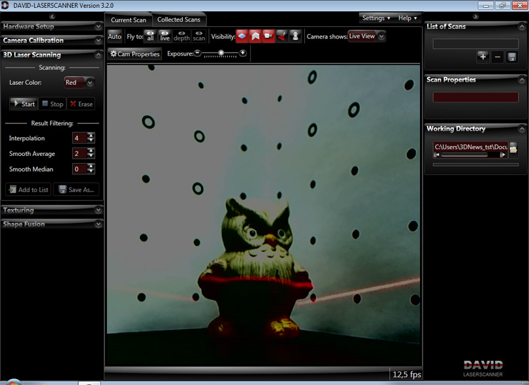The width and height of the screenshot is (529, 385).
Task: Open Cam Properties
Action: coord(135,54)
